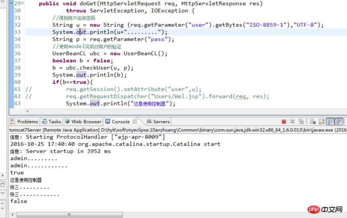Click the Servers tab icon
The image size is (347, 218).
coord(149,122)
